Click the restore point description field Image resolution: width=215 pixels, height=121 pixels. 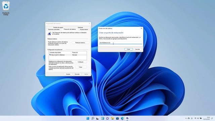point(121,43)
